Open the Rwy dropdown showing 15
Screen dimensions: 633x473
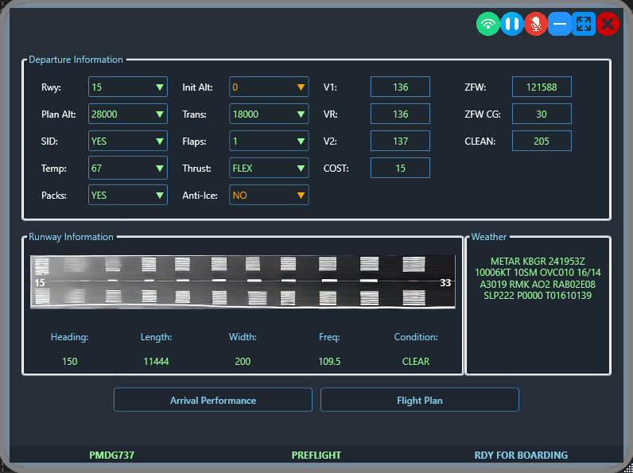[127, 87]
